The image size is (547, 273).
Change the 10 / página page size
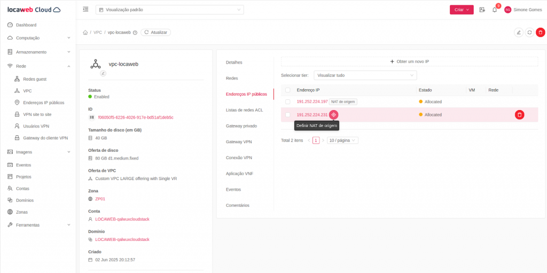[x=342, y=141]
